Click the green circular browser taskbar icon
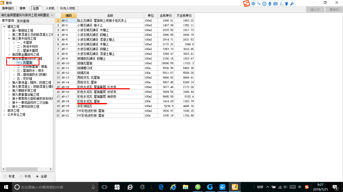This screenshot has height=192, width=343. (x=198, y=187)
